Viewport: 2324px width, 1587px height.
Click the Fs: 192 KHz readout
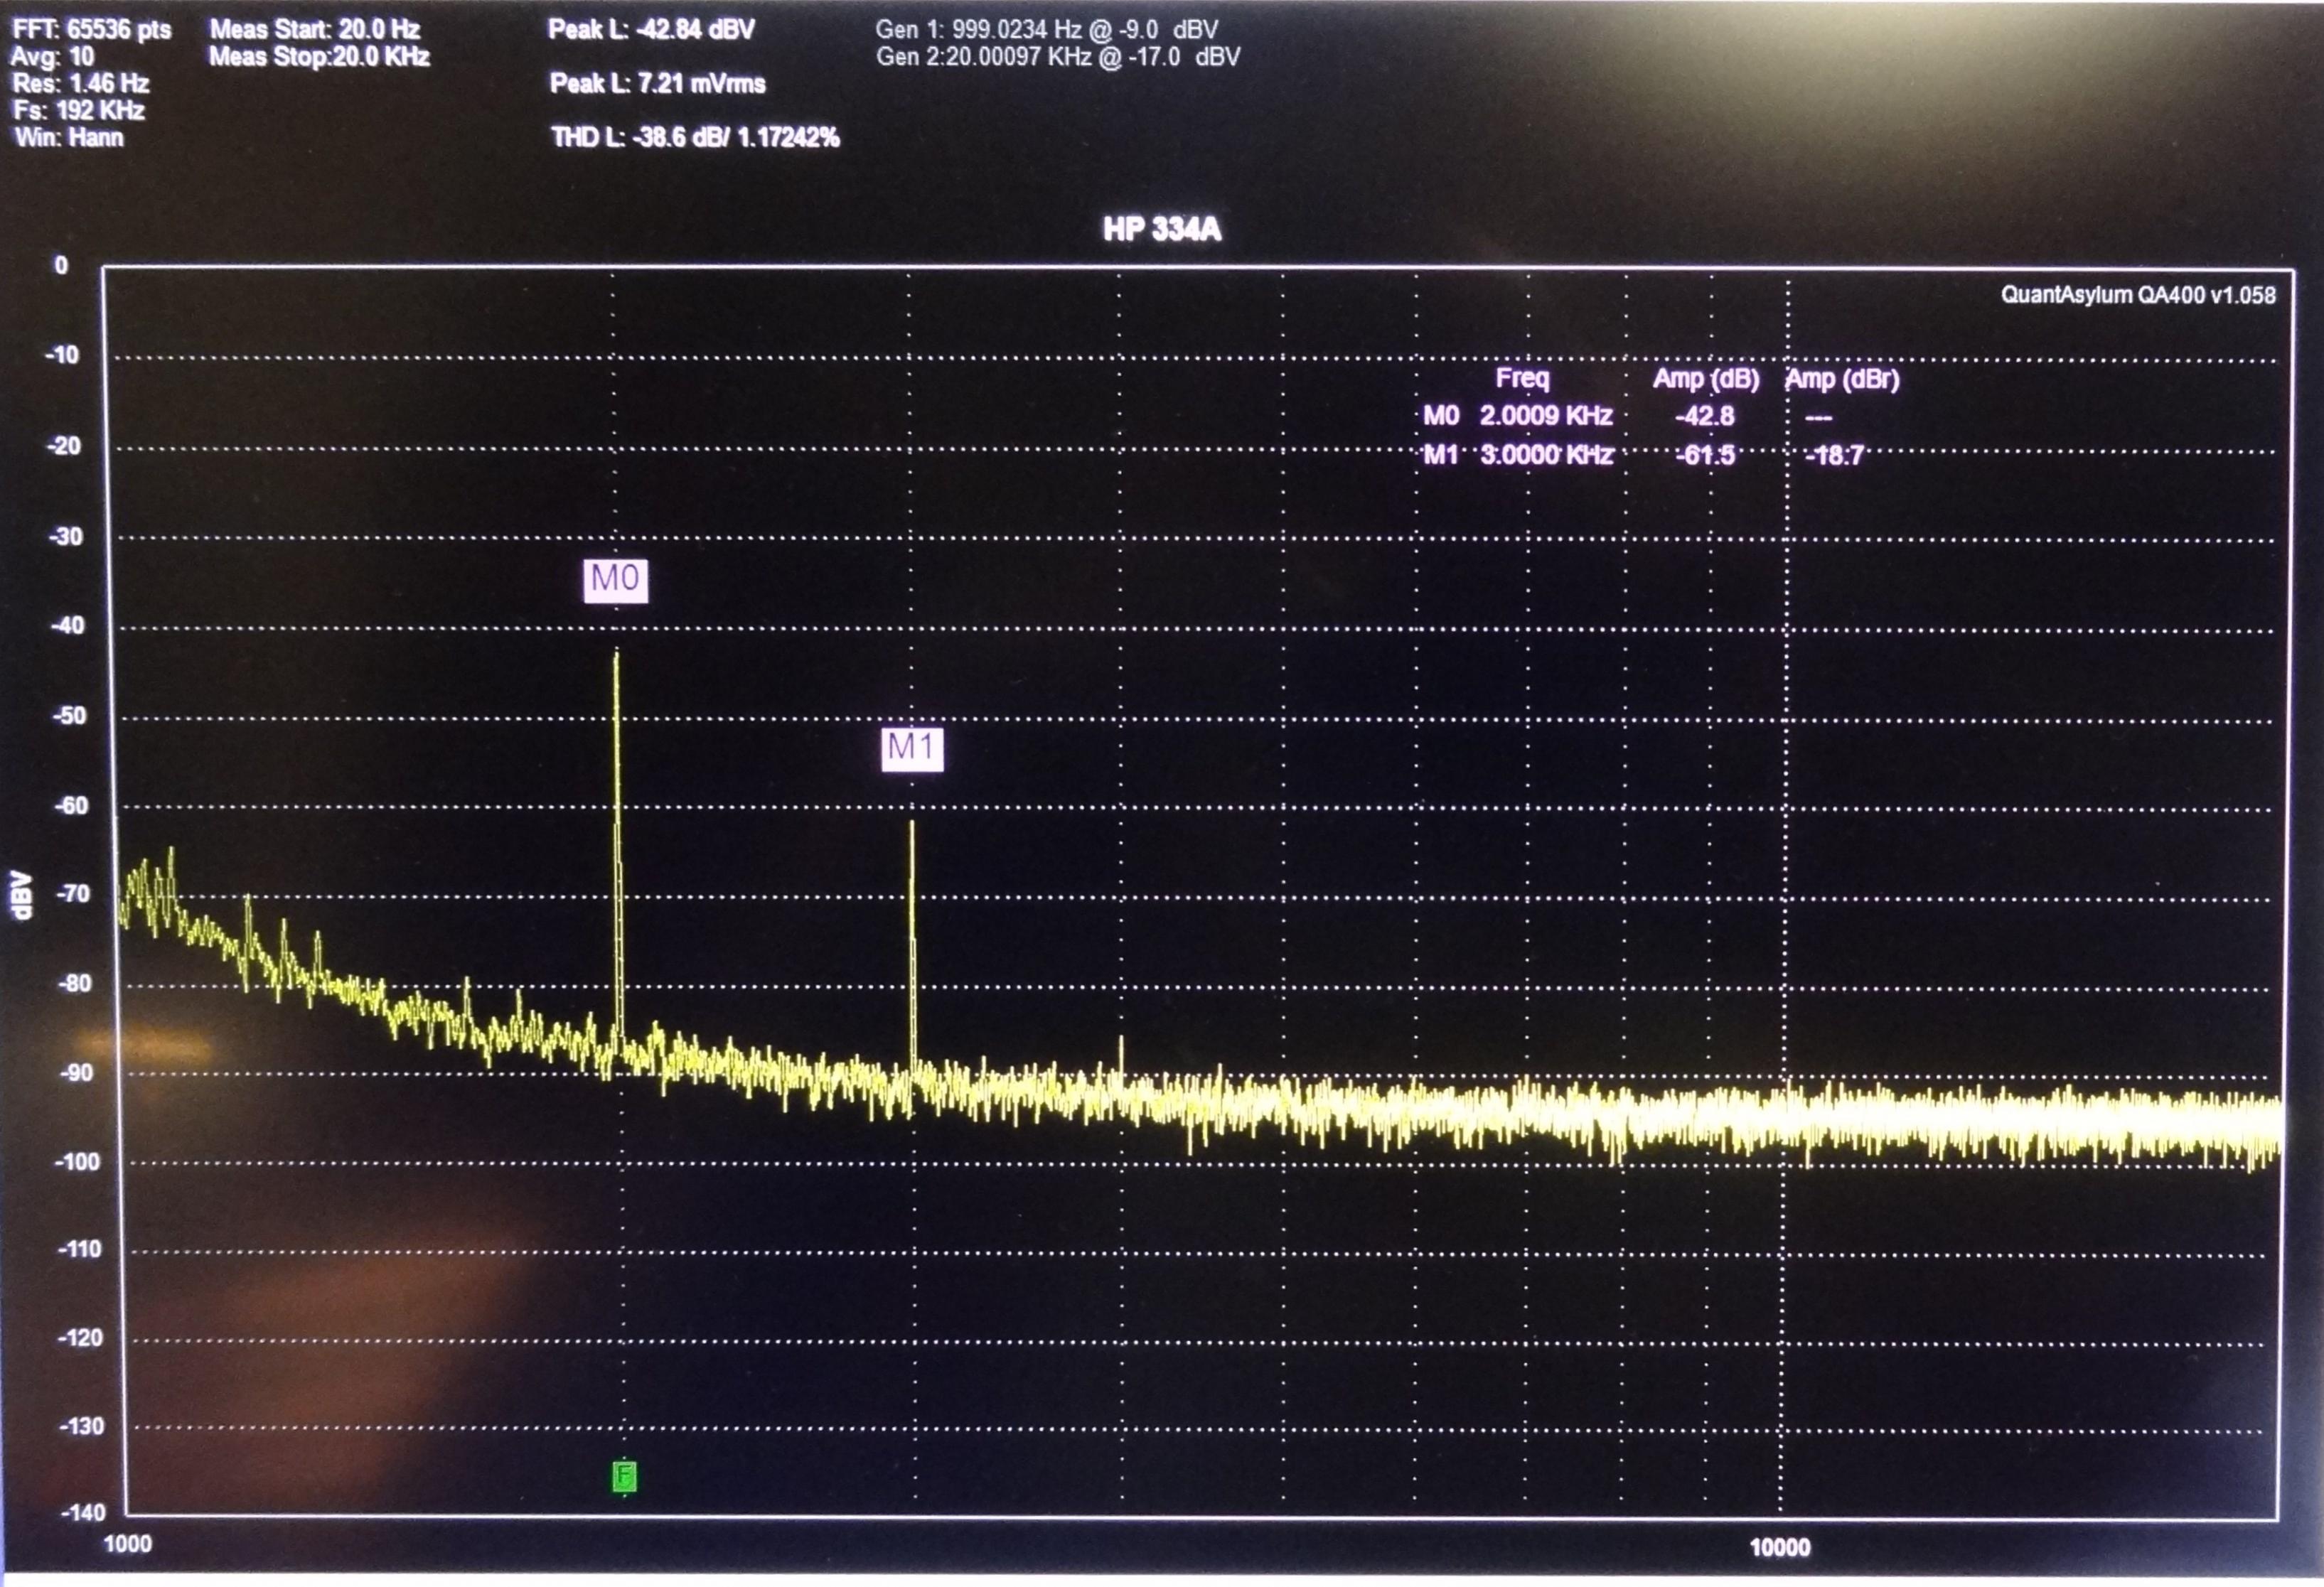pos(79,110)
